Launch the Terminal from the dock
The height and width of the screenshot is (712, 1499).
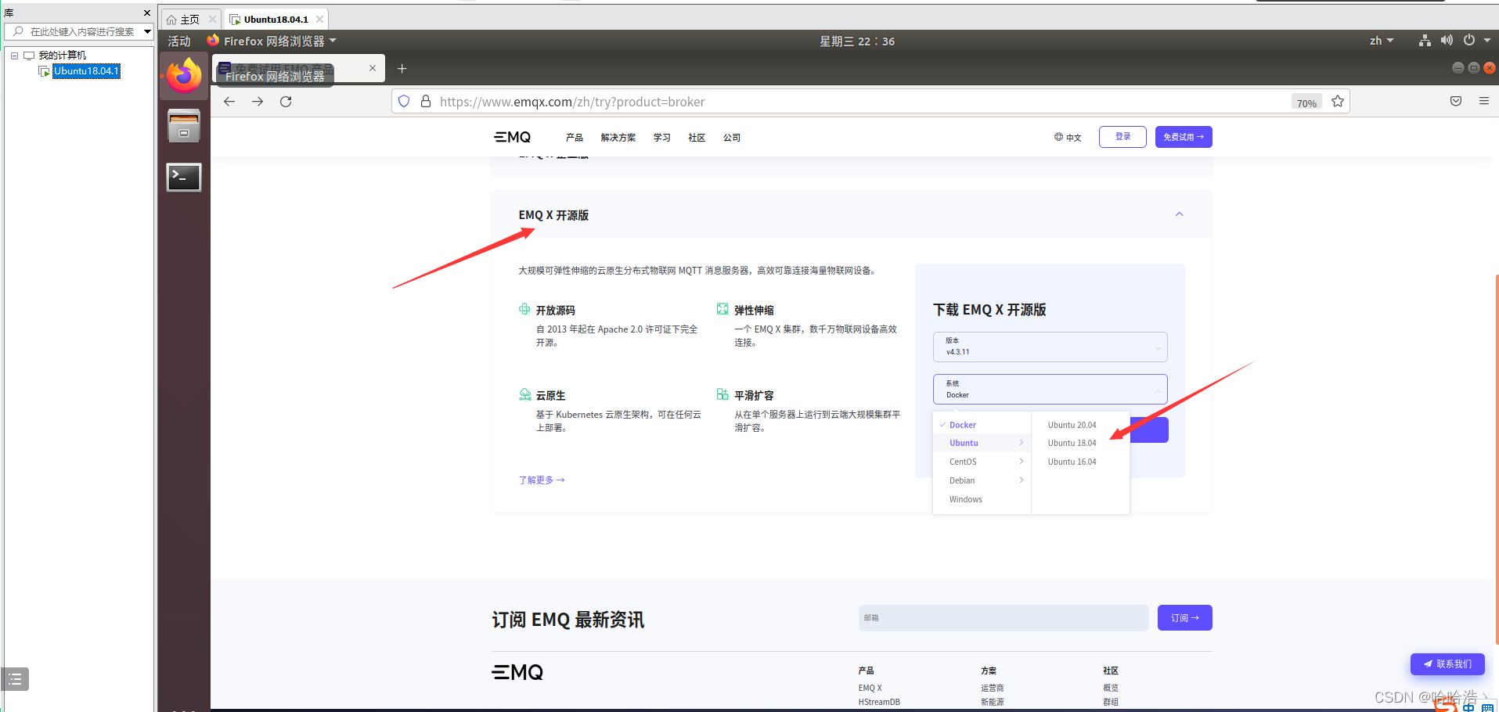point(184,178)
